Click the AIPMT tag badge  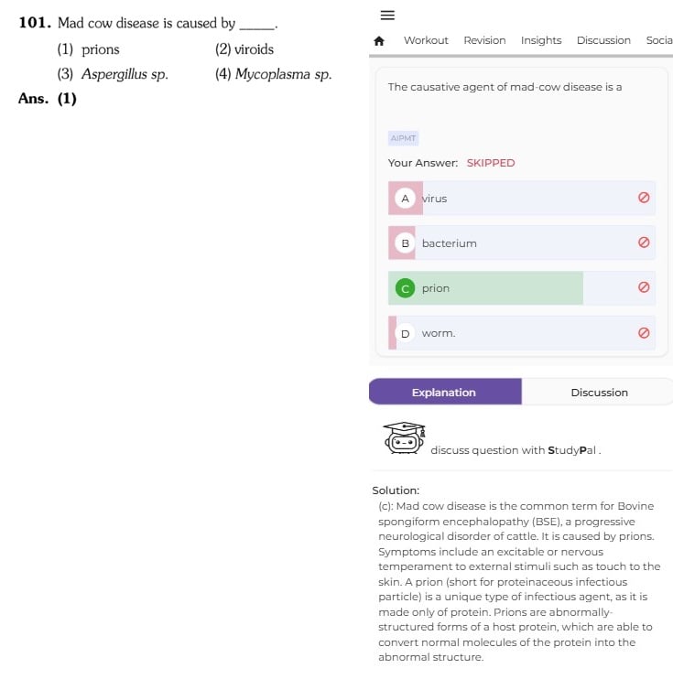[403, 138]
